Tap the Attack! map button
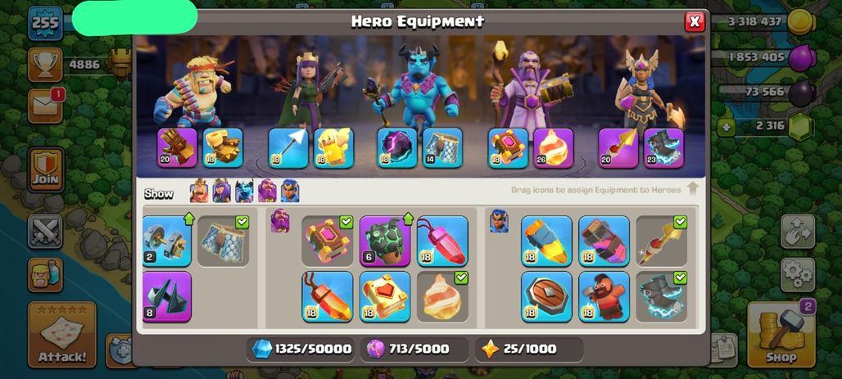 point(61,335)
